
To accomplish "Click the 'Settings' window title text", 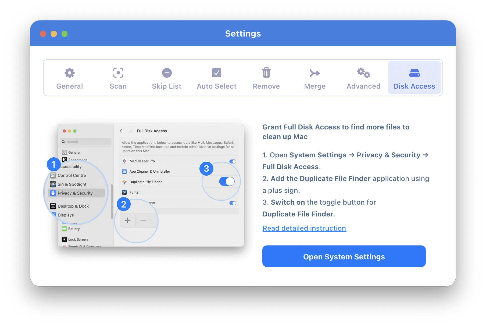I will click(243, 34).
